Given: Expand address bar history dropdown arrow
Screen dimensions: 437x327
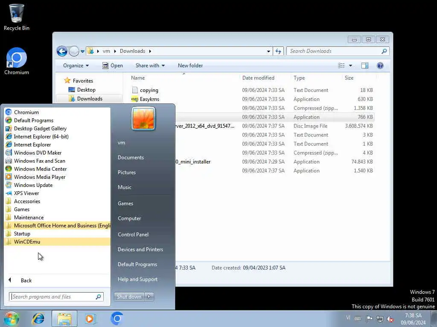Looking at the screenshot, I should coord(268,51).
